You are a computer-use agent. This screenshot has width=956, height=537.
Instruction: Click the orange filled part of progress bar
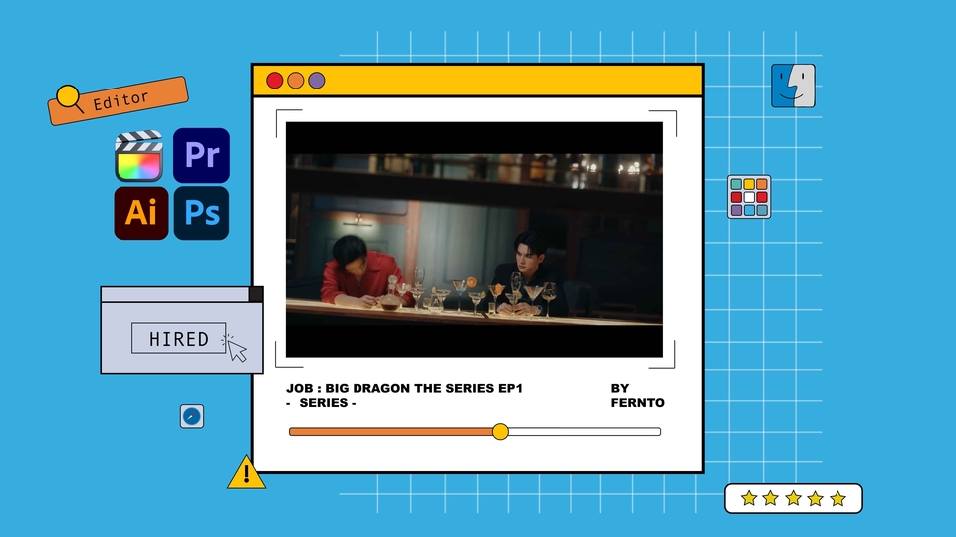coord(390,431)
